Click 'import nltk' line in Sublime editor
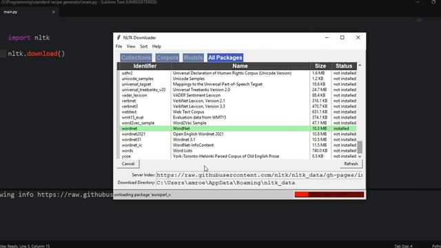 pyautogui.click(x=29, y=38)
